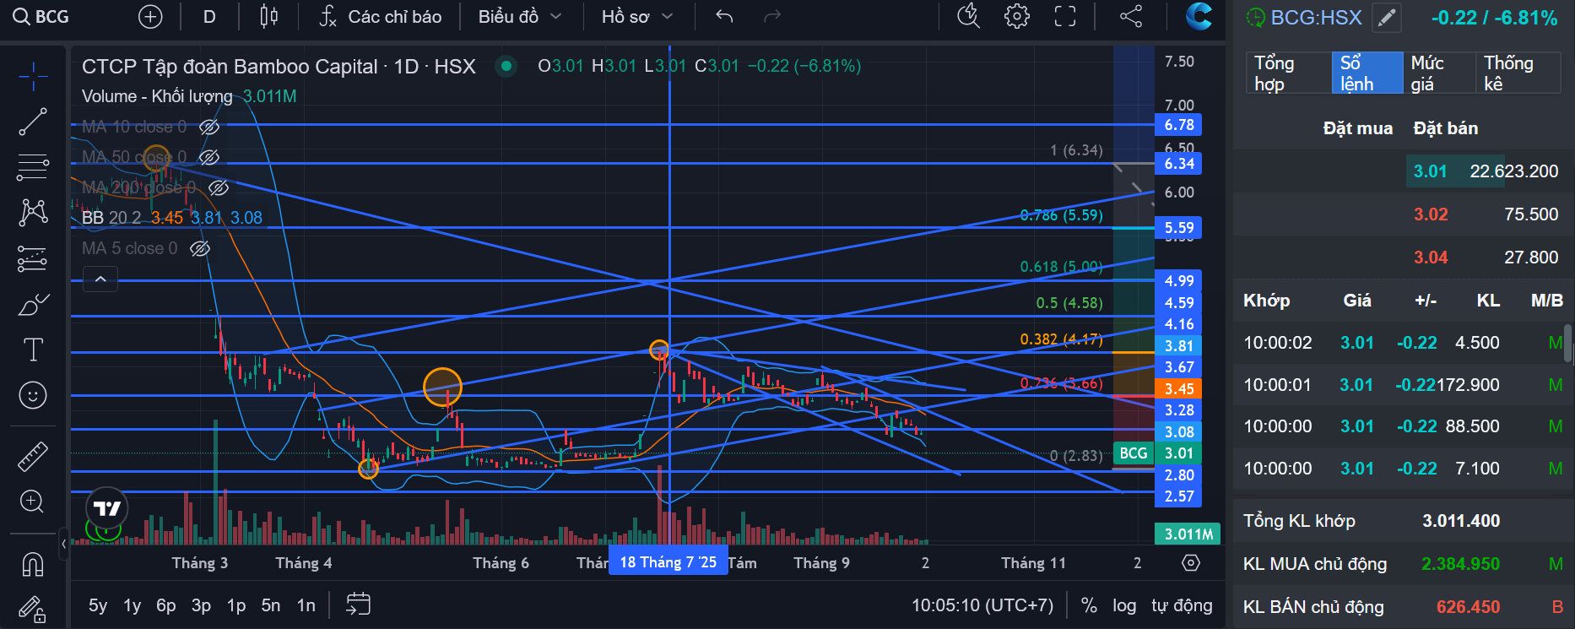Undo the last chart action

pos(724,16)
